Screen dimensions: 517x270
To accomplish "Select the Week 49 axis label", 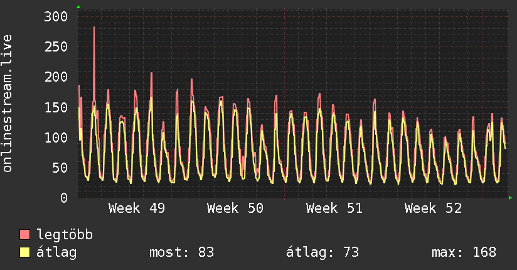I will (x=137, y=208).
